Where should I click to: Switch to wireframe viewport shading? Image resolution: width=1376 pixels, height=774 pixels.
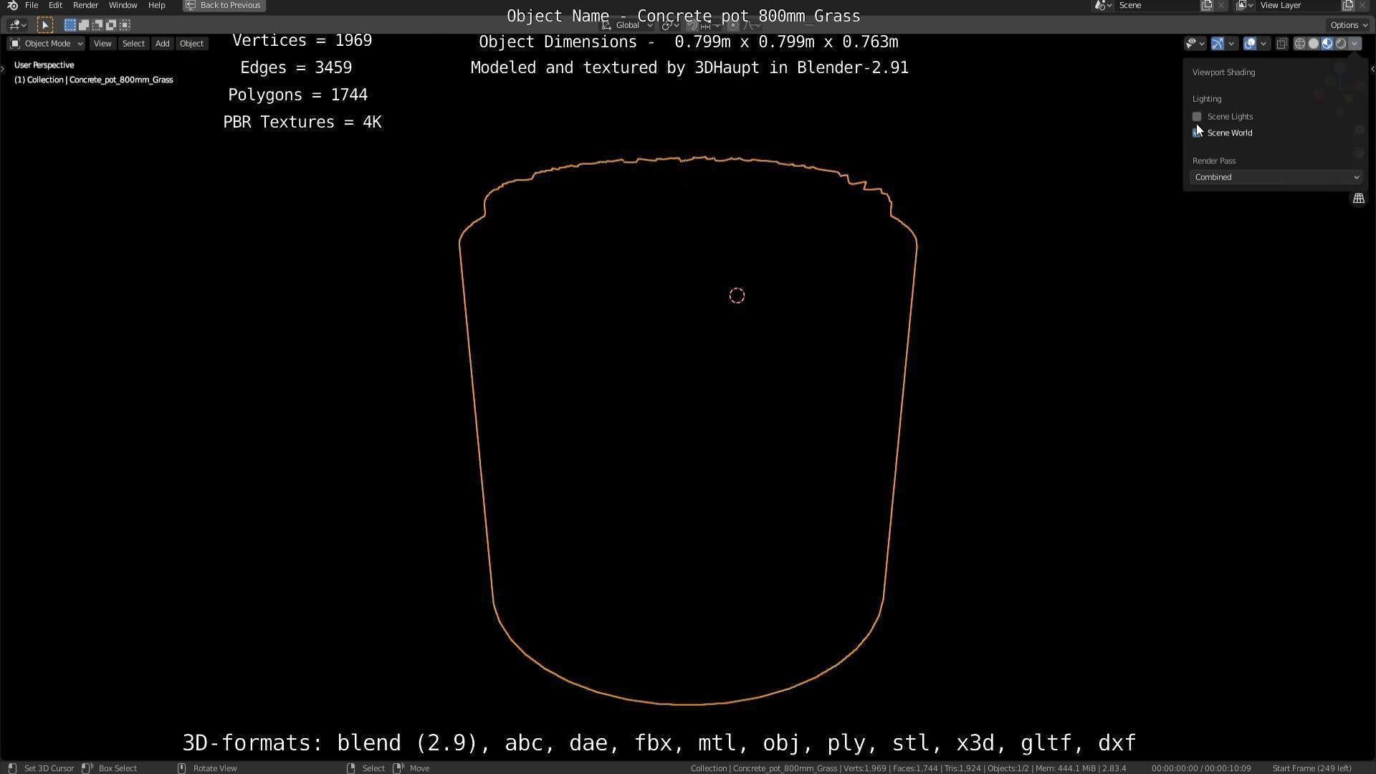[1299, 44]
